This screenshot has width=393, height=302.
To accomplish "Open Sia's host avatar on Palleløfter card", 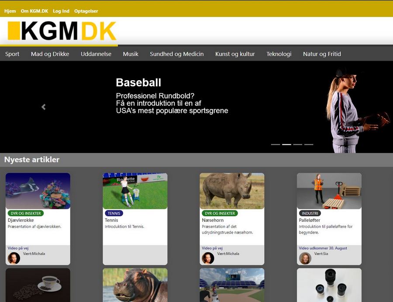I will [305, 258].
